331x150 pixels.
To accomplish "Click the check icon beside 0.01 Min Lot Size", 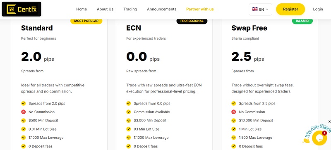I will [x=24, y=129].
